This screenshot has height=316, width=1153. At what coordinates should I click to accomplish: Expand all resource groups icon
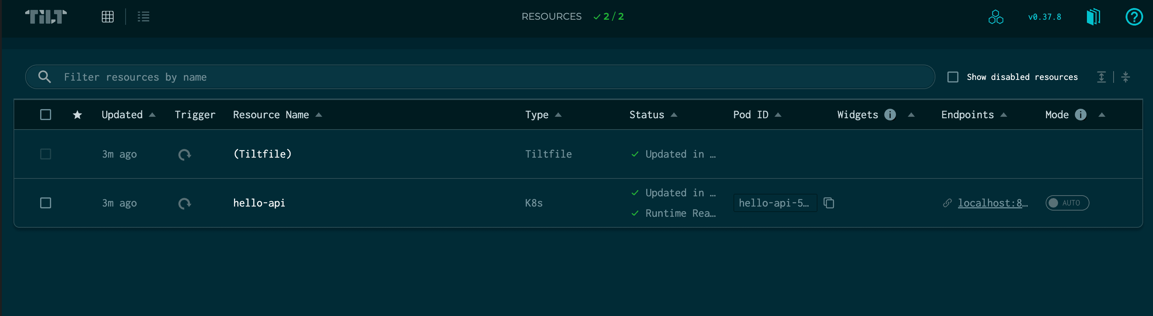(x=1101, y=77)
